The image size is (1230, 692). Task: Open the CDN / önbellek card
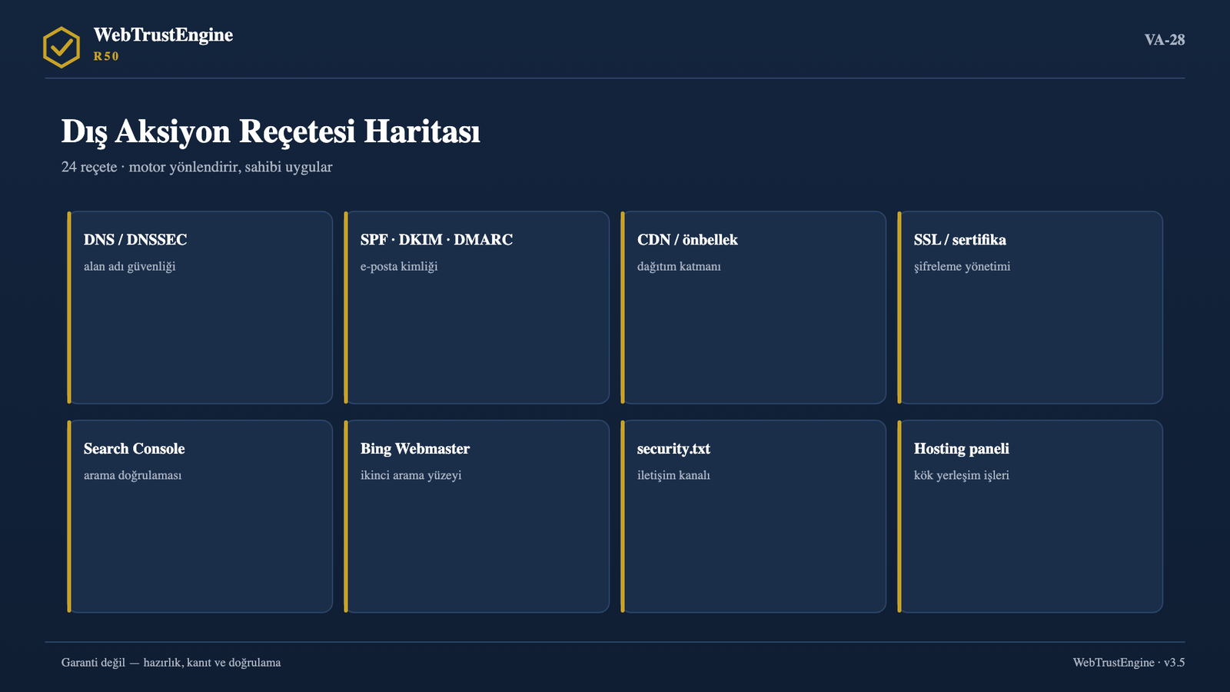pyautogui.click(x=753, y=308)
